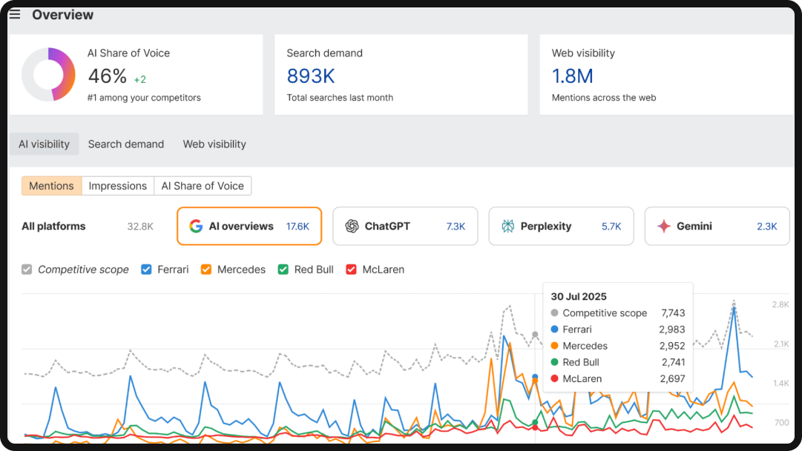Enable the Competitive scope checkbox
Viewport: 802px width, 451px height.
[27, 270]
